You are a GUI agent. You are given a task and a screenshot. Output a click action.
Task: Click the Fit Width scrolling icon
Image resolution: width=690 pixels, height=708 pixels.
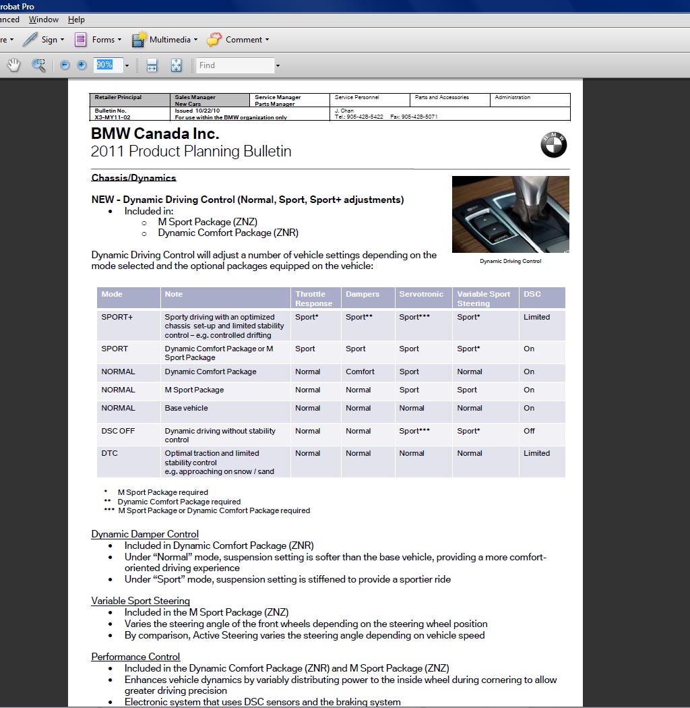(152, 65)
